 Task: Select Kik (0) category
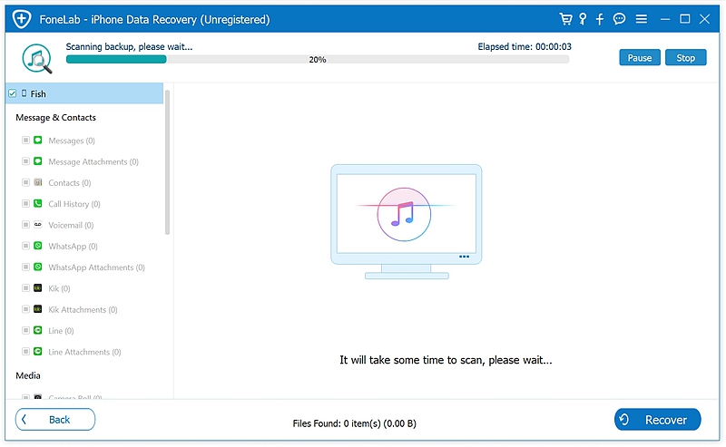click(59, 288)
